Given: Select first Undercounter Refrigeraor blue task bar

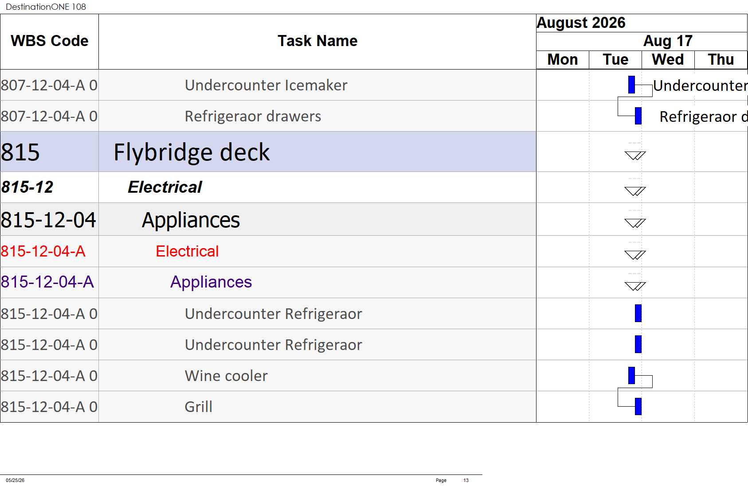Looking at the screenshot, I should pos(638,313).
